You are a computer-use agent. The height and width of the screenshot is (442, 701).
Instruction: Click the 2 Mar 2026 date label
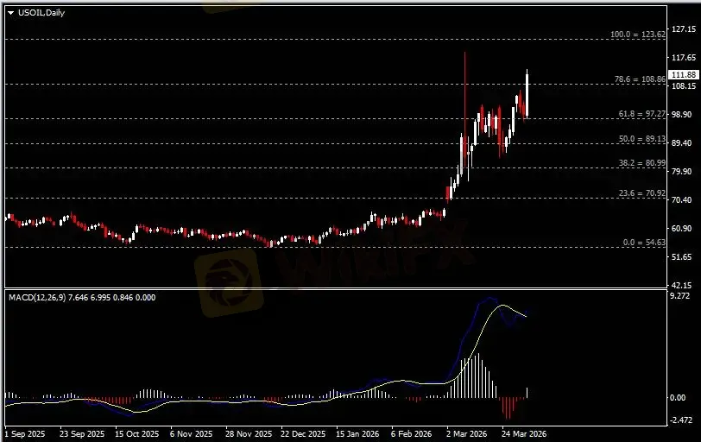tap(467, 434)
